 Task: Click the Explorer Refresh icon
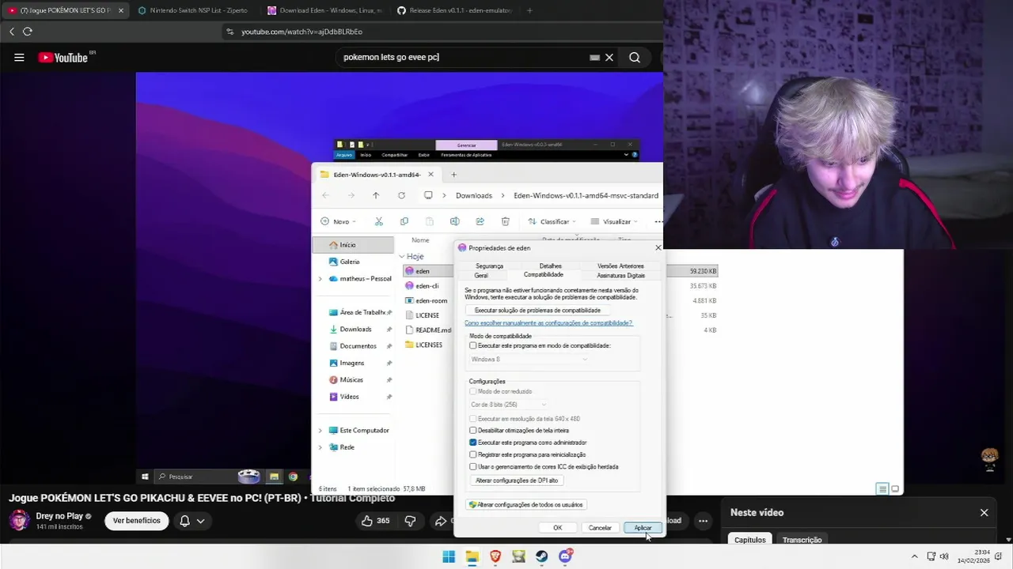401,195
